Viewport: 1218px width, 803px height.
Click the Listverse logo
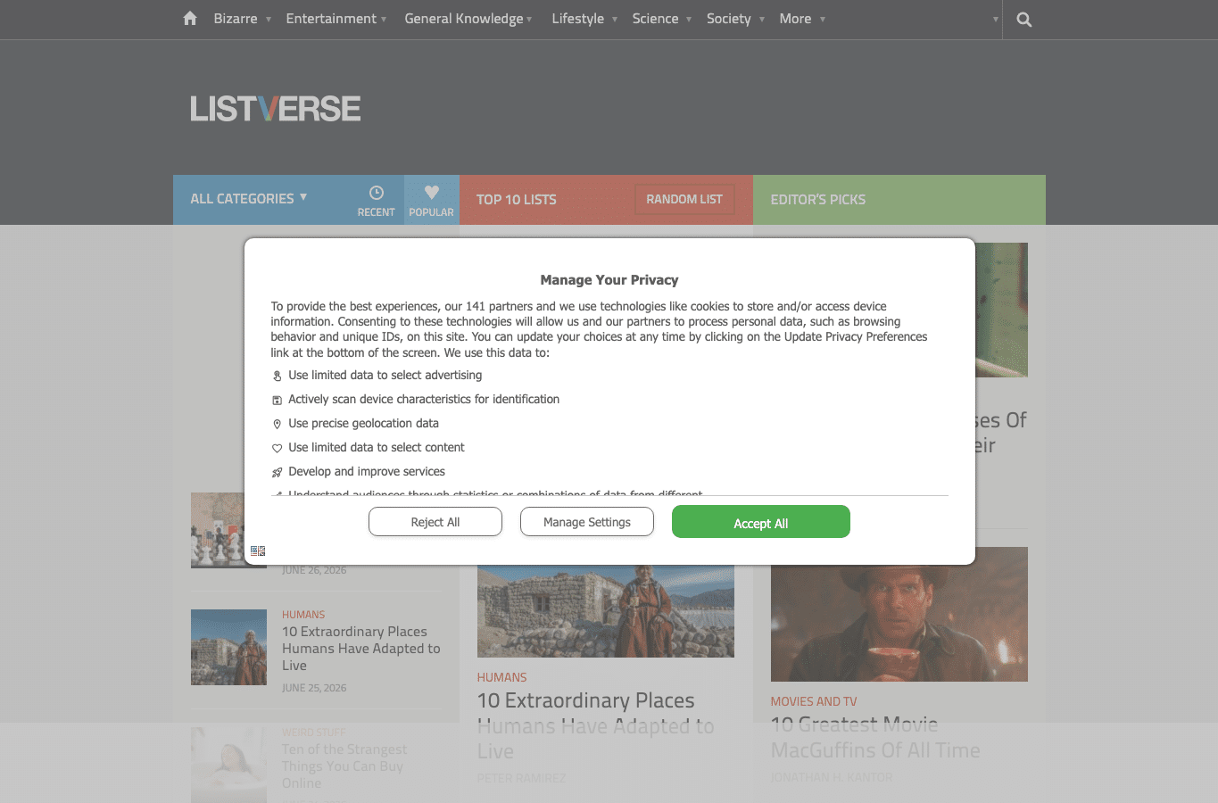point(276,109)
